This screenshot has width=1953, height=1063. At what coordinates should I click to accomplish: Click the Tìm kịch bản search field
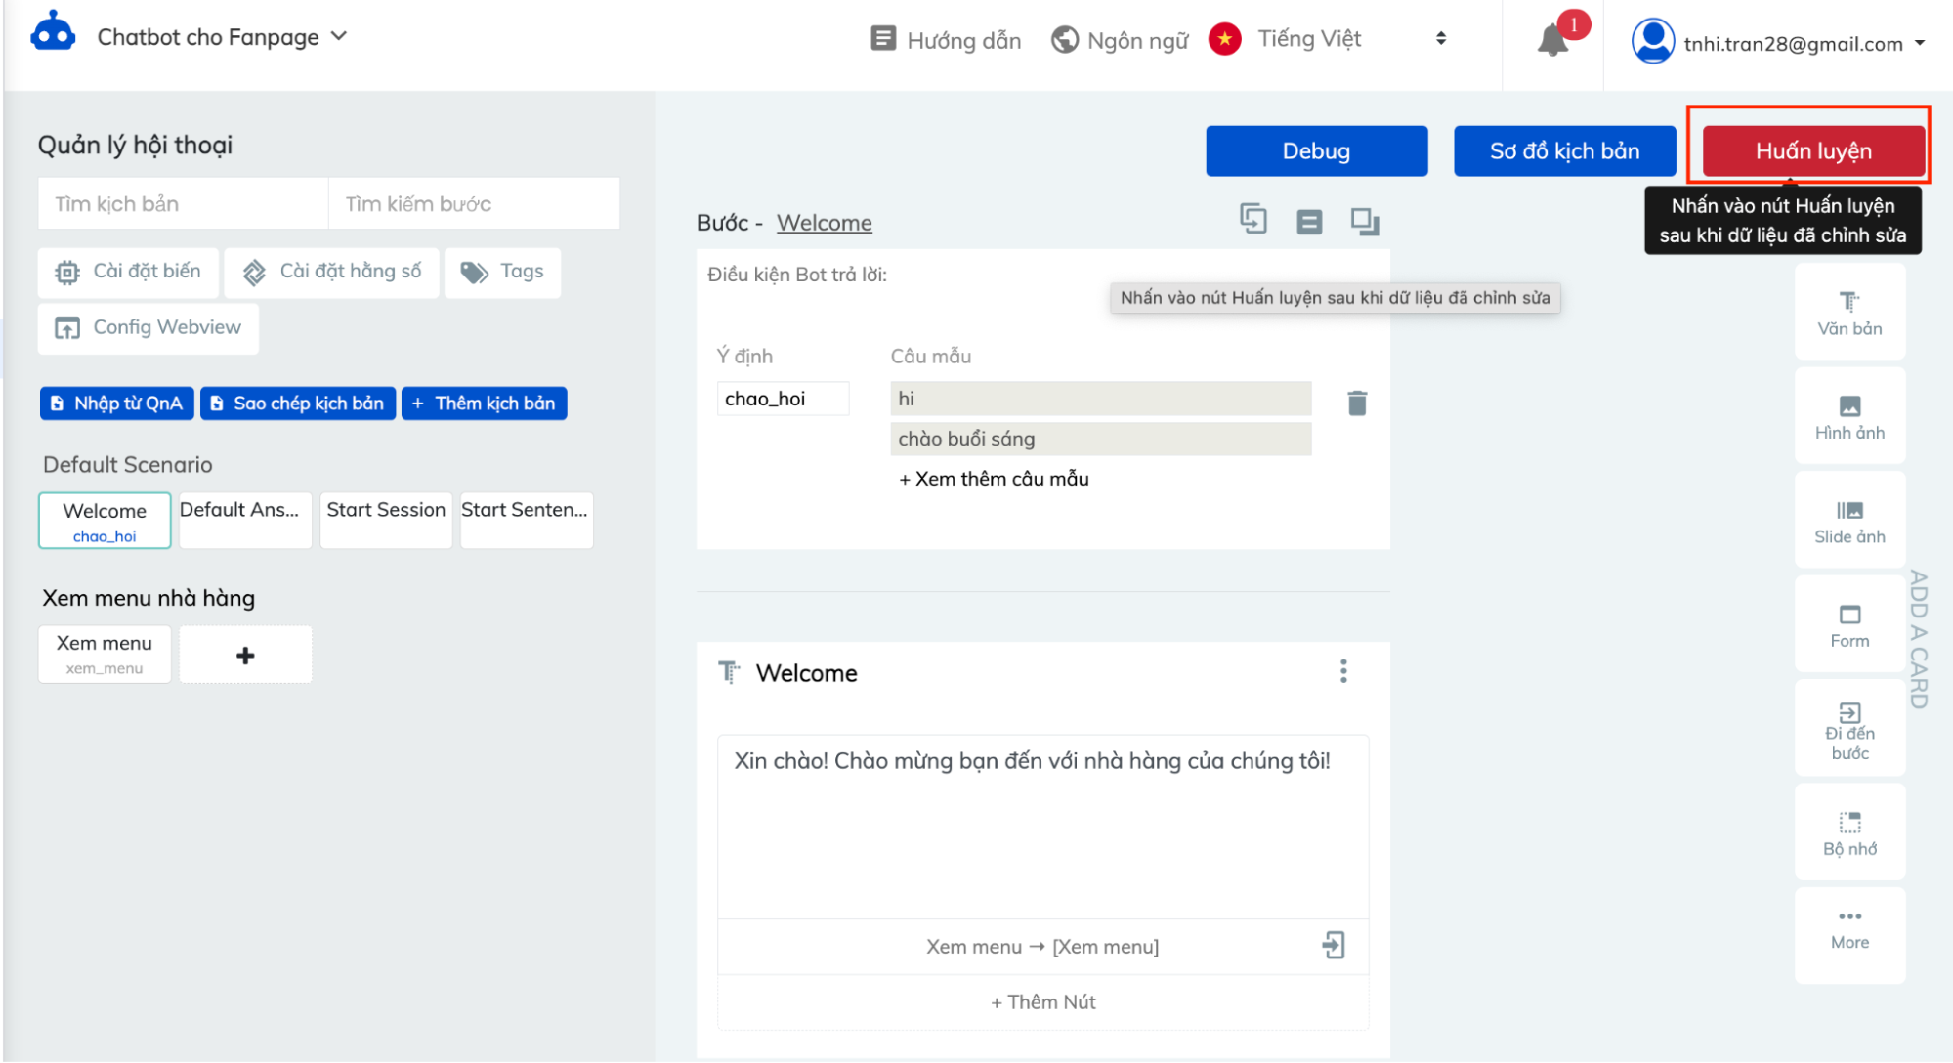(x=183, y=203)
